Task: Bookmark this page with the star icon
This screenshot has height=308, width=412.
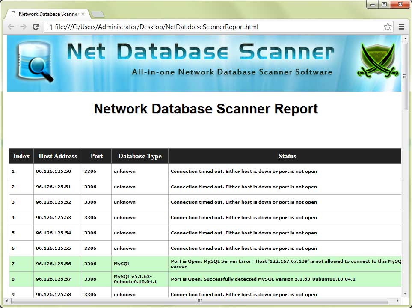Action: click(x=388, y=27)
